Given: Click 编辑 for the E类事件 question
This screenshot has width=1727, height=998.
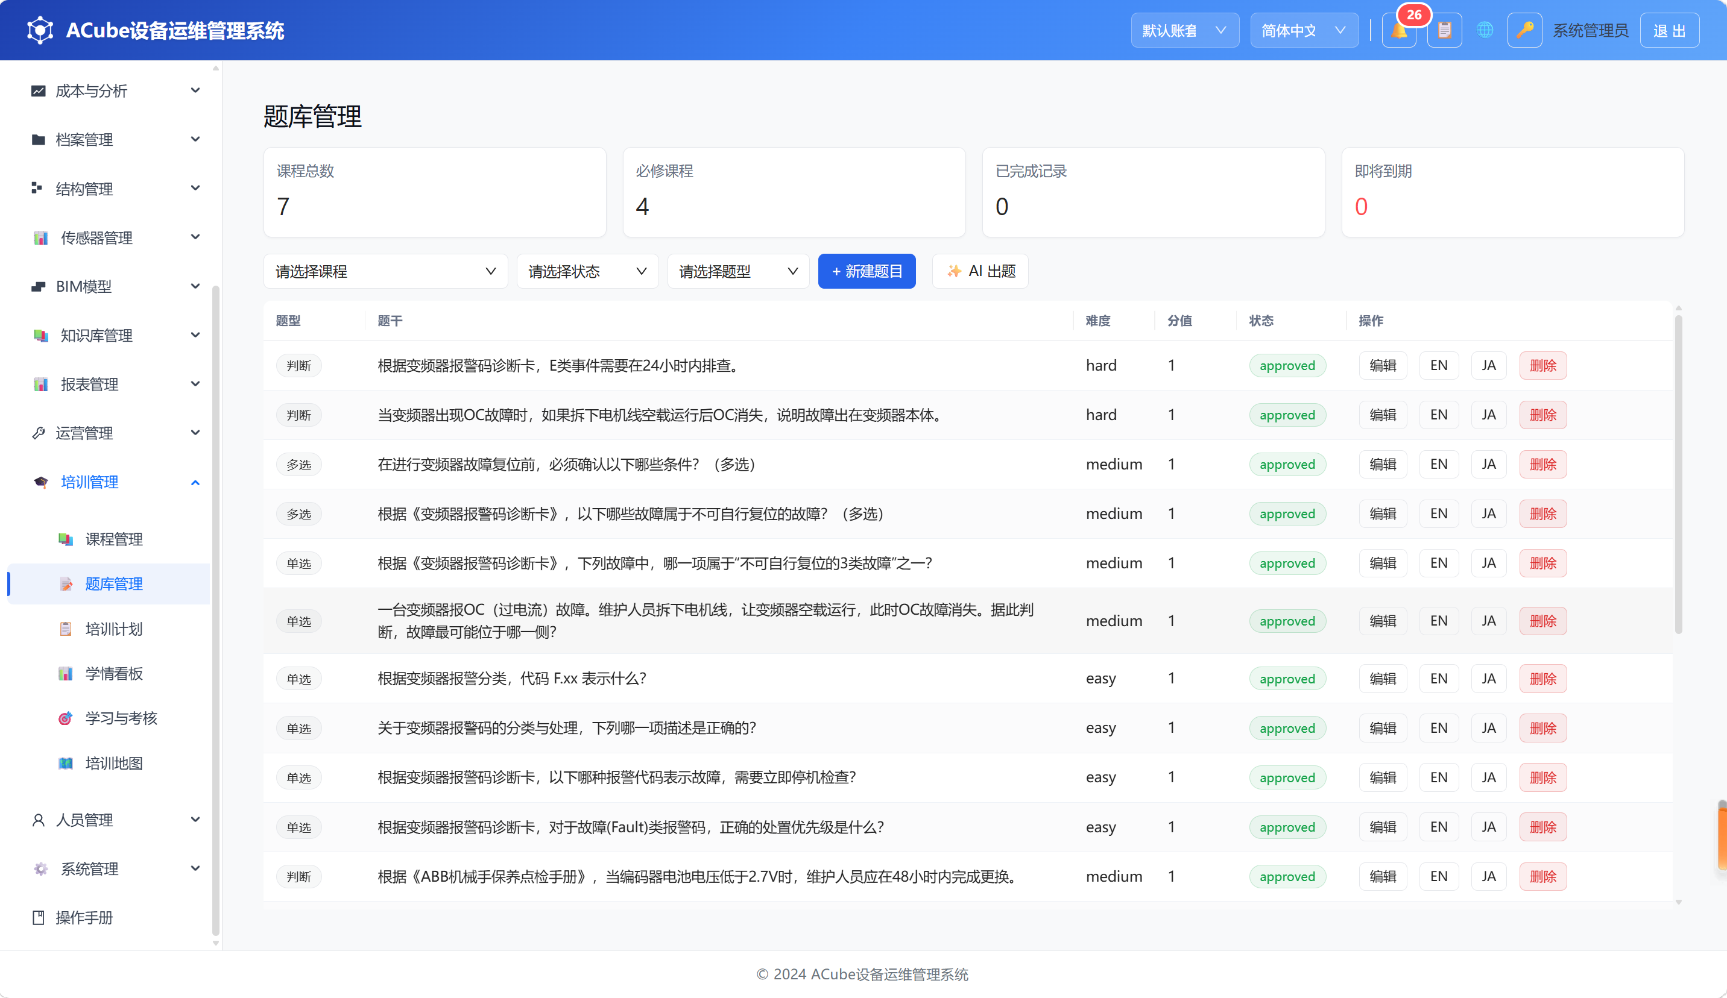Looking at the screenshot, I should click(x=1383, y=365).
